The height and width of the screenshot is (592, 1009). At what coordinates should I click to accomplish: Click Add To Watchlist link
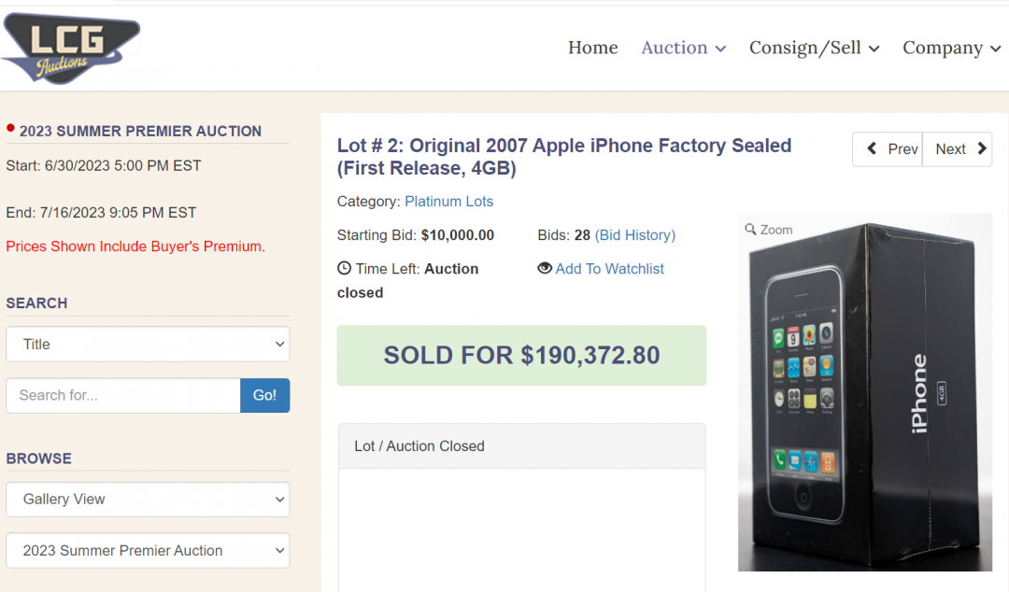click(609, 269)
